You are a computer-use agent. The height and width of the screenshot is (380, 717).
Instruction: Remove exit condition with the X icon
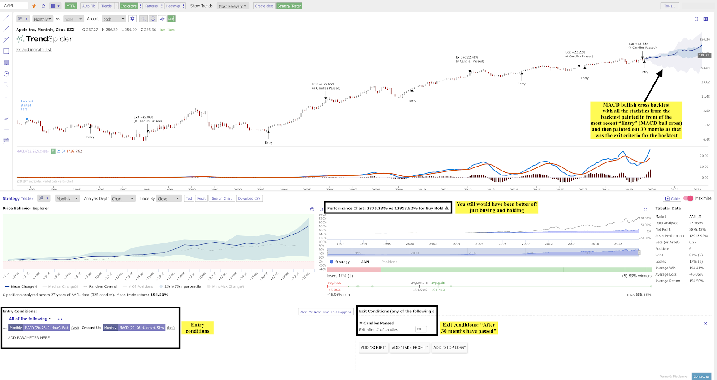click(705, 324)
